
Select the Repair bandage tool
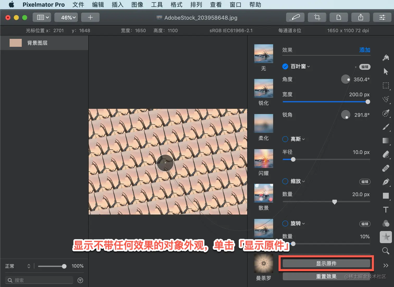tap(386, 168)
